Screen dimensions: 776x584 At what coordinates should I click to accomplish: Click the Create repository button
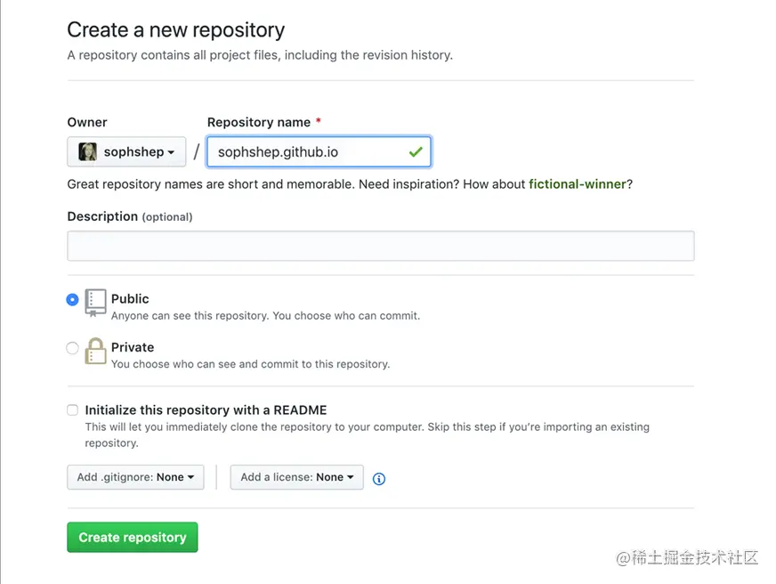pyautogui.click(x=133, y=537)
